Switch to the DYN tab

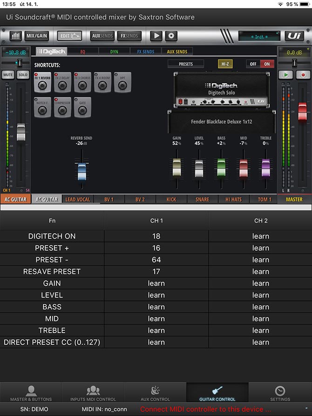click(114, 51)
